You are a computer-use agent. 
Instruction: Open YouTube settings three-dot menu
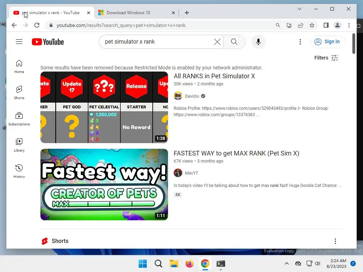pyautogui.click(x=300, y=42)
